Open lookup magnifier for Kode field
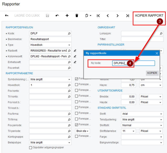Viewport: 167px width, 153px height. pyautogui.click(x=69, y=34)
